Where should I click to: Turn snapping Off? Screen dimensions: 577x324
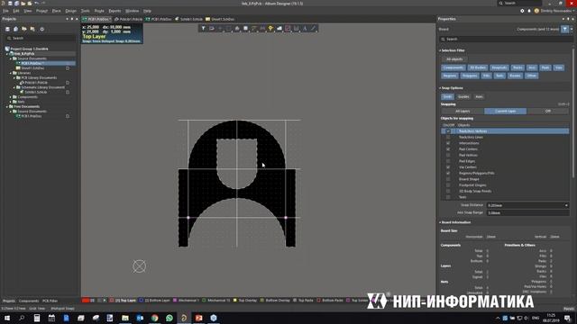(x=547, y=111)
